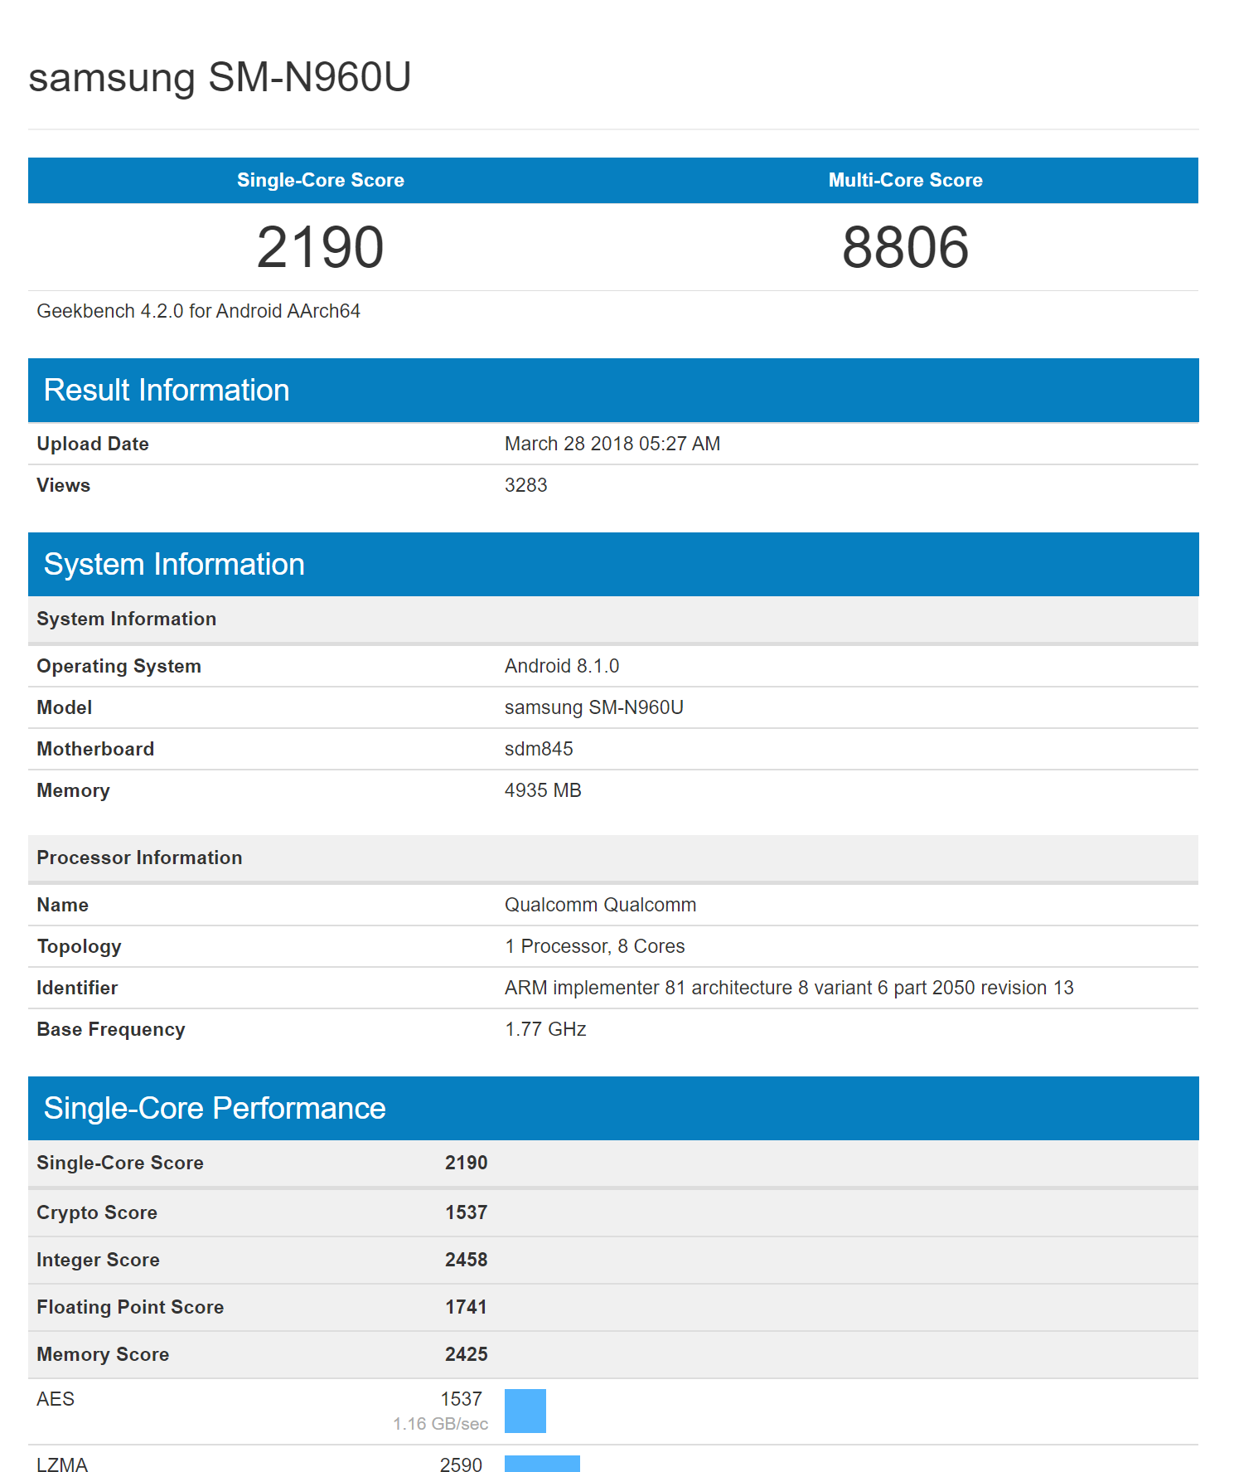Select the Multi-Core Score header label

[x=906, y=180]
